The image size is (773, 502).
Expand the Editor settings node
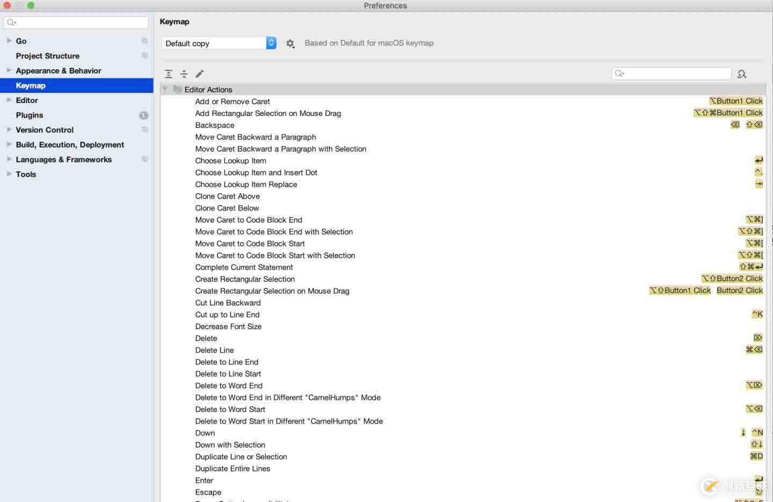9,99
